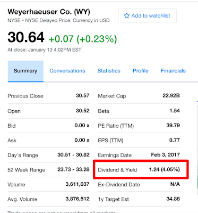
Task: Select the Financials tab
Action: point(173,71)
